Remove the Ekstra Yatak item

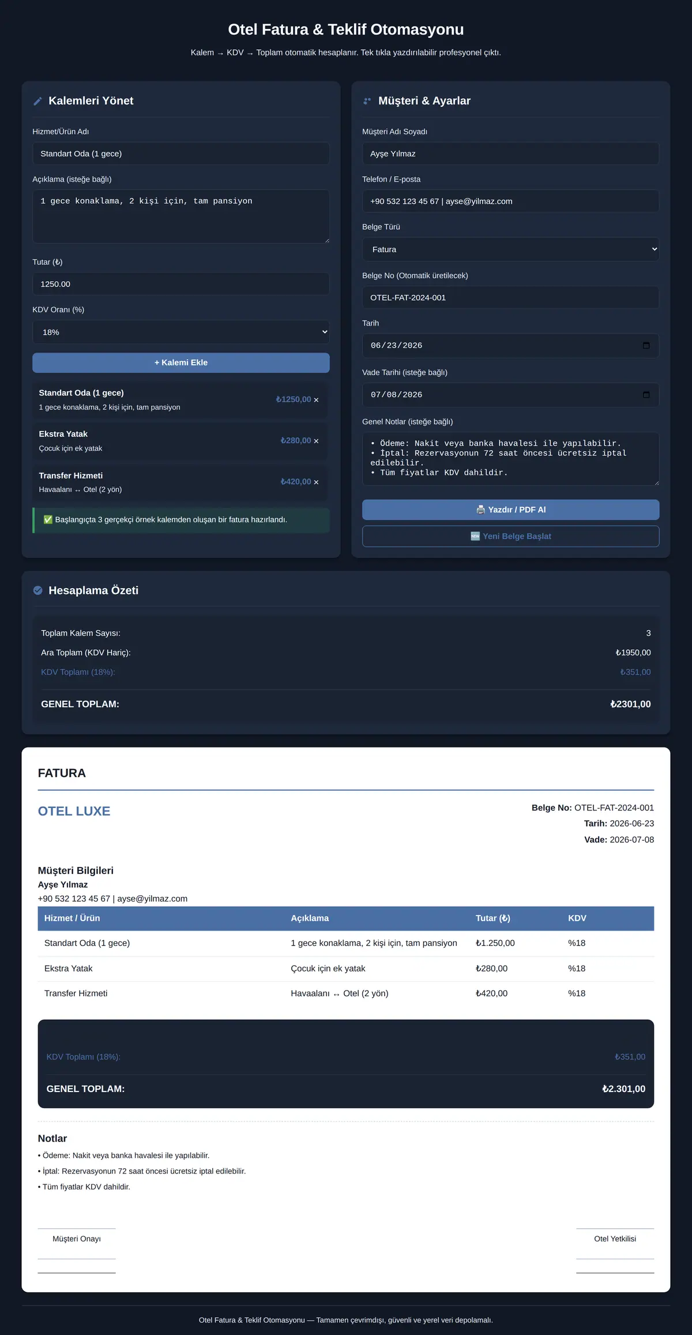(x=316, y=441)
